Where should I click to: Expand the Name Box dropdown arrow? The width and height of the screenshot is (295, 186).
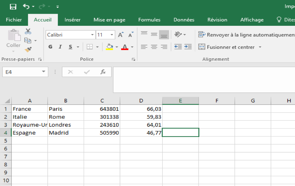(x=43, y=72)
